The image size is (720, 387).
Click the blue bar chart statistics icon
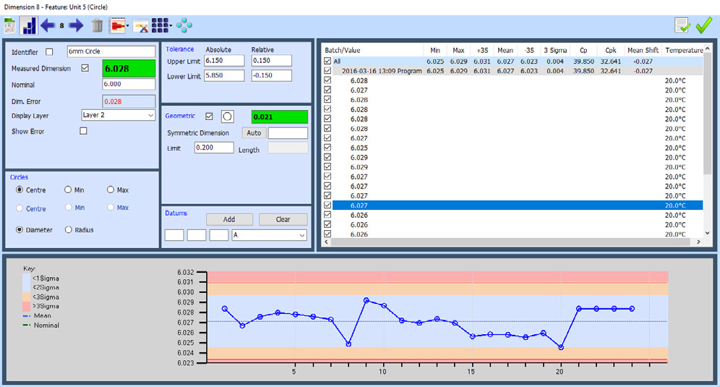[30, 26]
